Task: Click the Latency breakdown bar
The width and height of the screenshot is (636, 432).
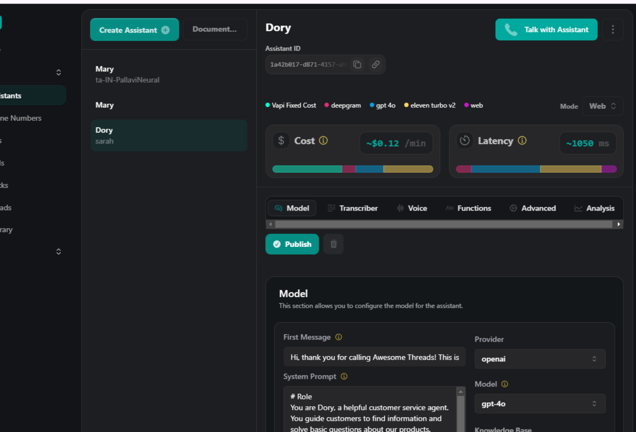Action: (x=536, y=169)
